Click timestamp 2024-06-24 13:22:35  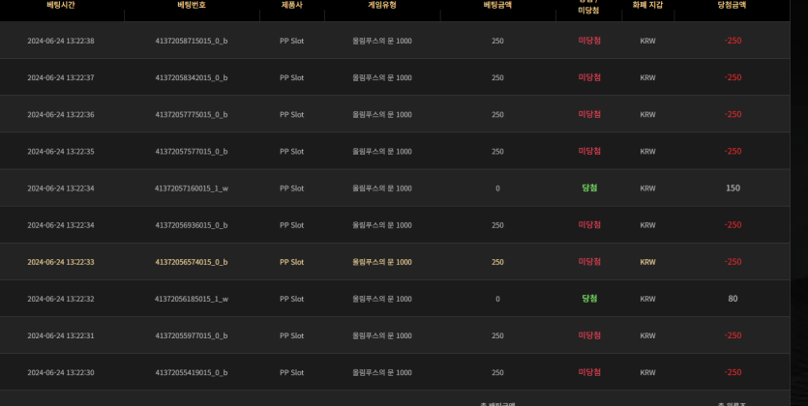(x=61, y=152)
